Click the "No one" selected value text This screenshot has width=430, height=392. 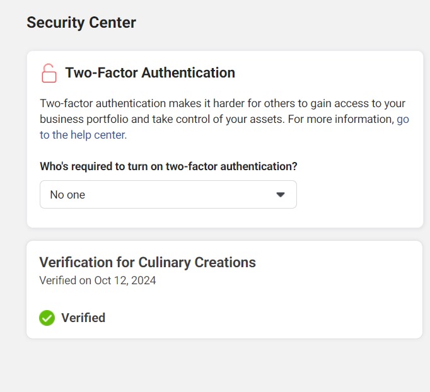pos(67,195)
